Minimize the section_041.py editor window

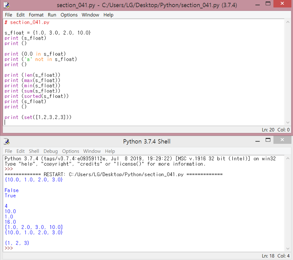[257, 5]
